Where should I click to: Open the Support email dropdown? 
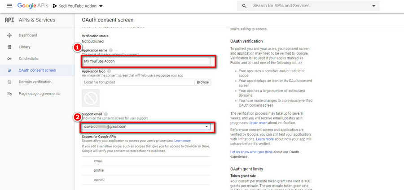click(146, 127)
